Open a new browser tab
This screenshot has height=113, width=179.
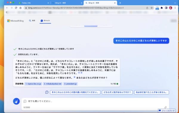coord(120,3)
